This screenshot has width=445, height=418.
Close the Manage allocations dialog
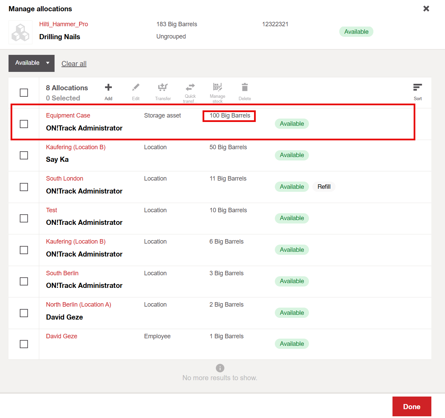click(426, 9)
